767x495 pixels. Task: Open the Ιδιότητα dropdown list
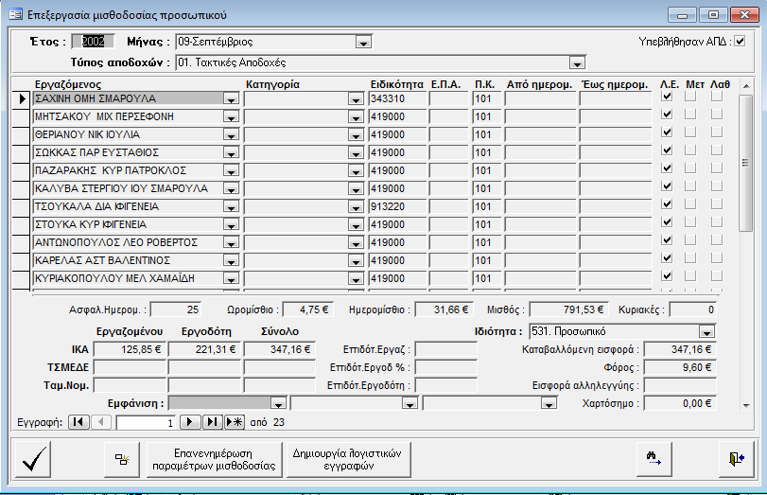pos(706,332)
